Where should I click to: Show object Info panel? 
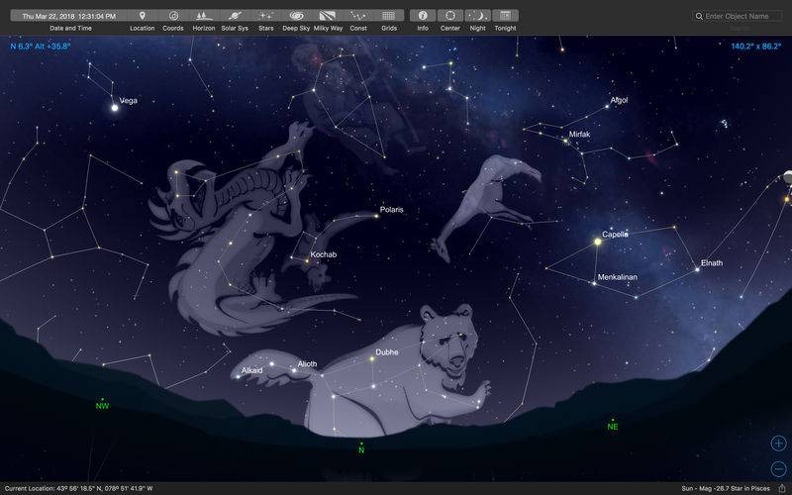click(423, 16)
